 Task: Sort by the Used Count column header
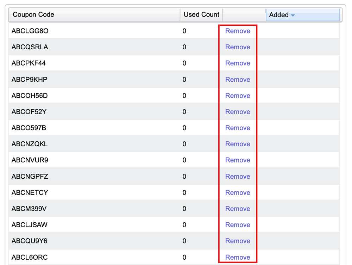click(x=201, y=15)
